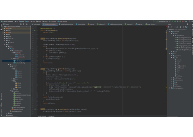Switch to the TwitterApplication.java tab
The height and width of the screenshot is (137, 193).
coord(66,24)
